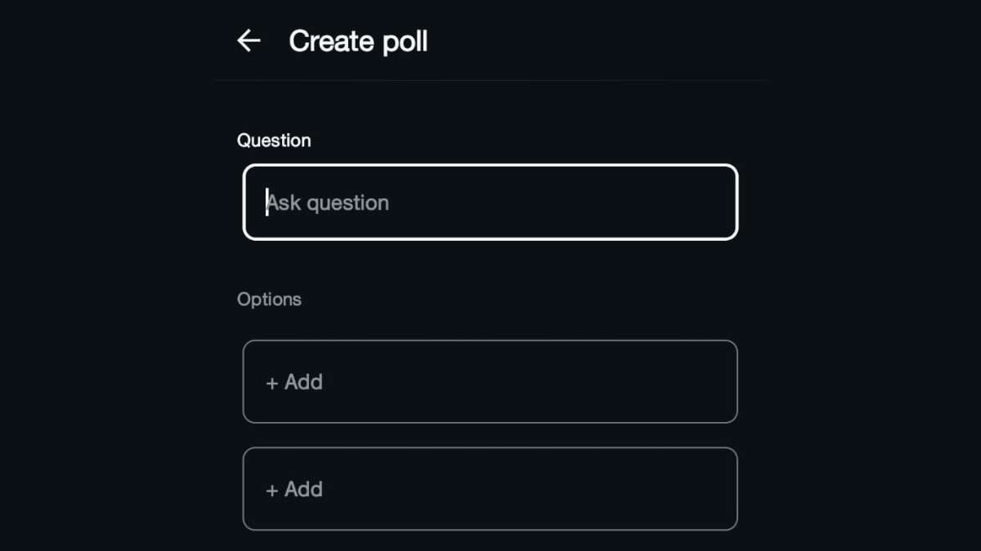Add the first poll option
Viewport: 981px width, 551px height.
coord(490,382)
